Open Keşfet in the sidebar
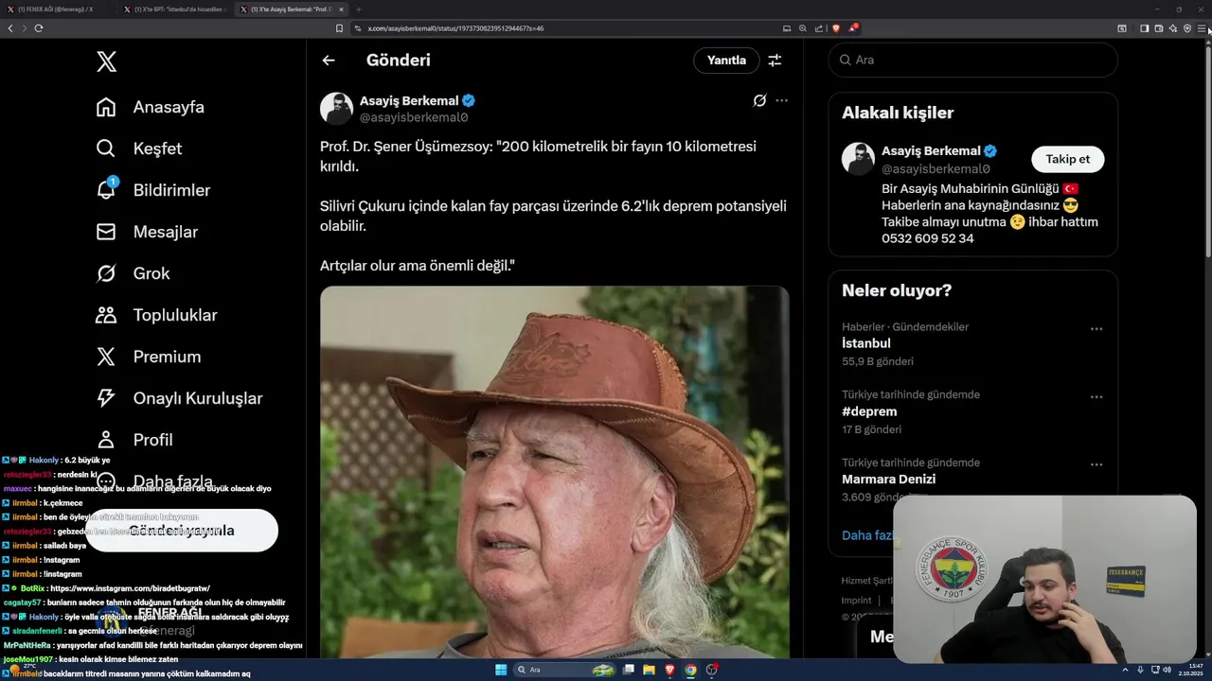The height and width of the screenshot is (681, 1212). point(139,148)
